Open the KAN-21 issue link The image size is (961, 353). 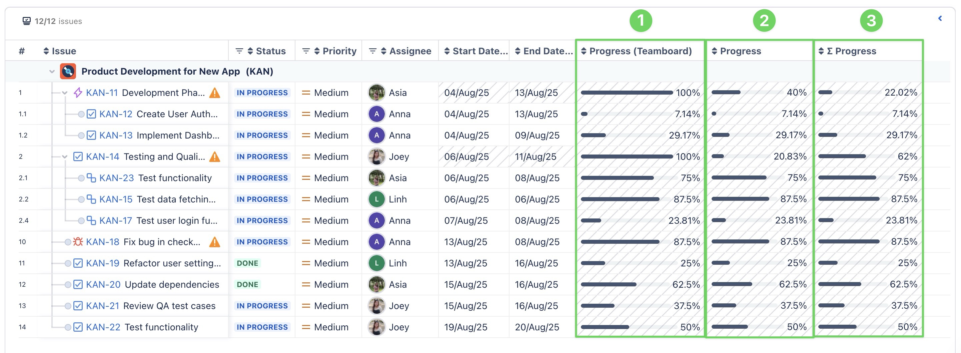tap(103, 306)
